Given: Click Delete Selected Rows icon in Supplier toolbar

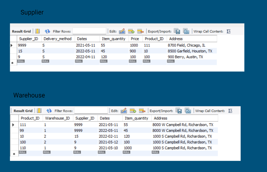Looking at the screenshot, I should (x=140, y=31).
